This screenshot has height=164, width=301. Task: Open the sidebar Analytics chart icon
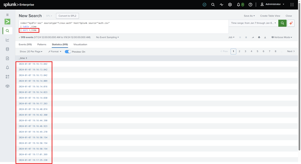(7, 40)
